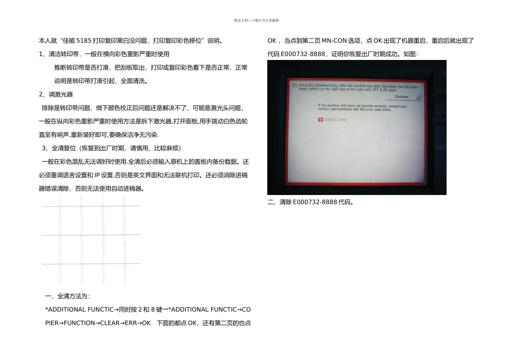Click the line starting 代码 E000732-8888，证明
The image size is (513, 363).
(342, 54)
